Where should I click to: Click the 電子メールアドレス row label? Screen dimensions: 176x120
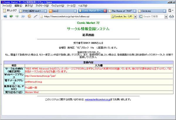pyautogui.click(x=14, y=82)
